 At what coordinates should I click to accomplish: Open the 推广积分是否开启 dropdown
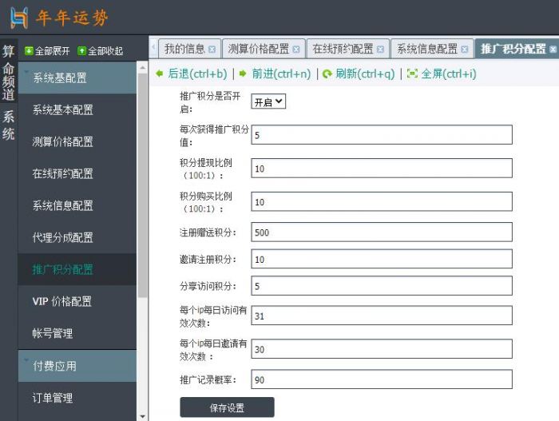268,101
